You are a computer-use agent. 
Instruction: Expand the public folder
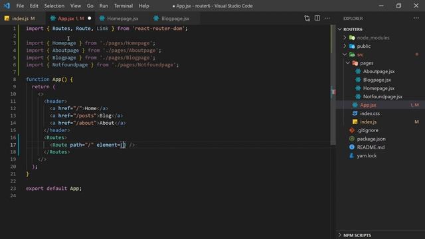(x=345, y=46)
